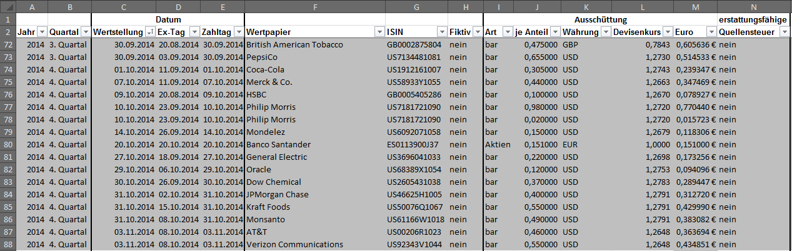
Task: Select column F header
Action: tap(315, 6)
